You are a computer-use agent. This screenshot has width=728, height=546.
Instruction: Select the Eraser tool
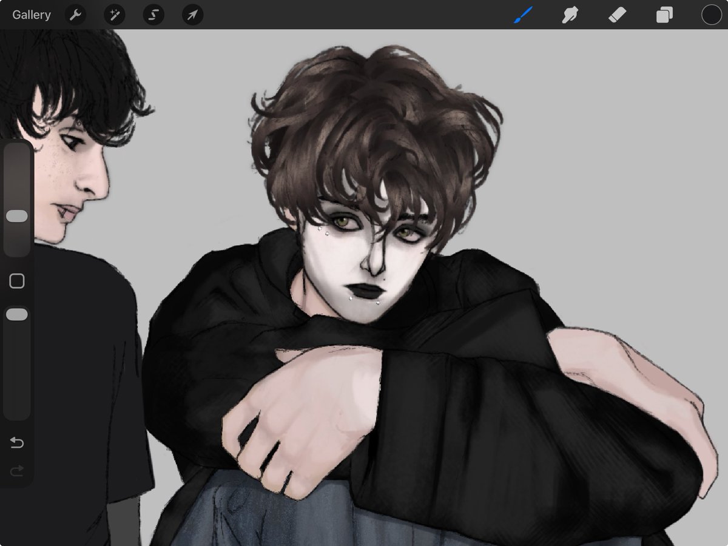617,15
